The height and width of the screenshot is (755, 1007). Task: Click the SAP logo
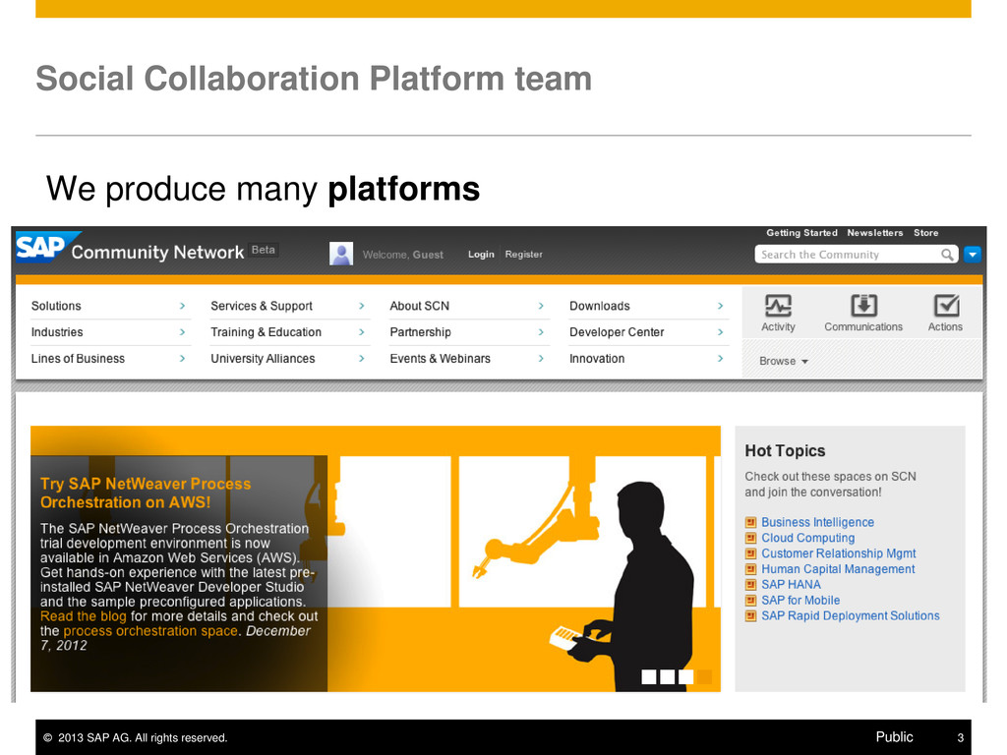46,247
